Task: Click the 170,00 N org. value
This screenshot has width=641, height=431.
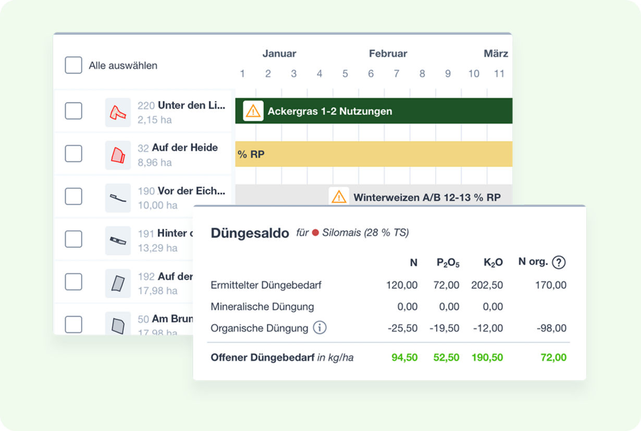Action: 550,285
